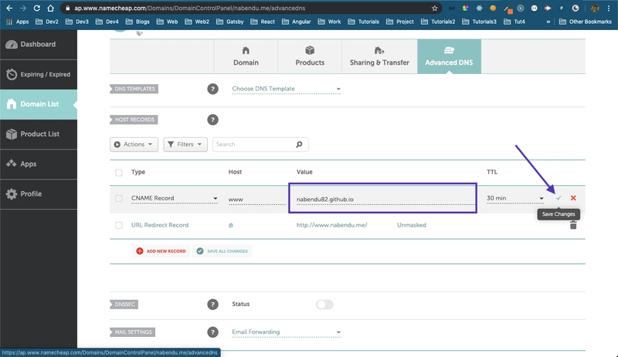Expand Choose DNS Template dropdown
This screenshot has height=357, width=618.
[286, 89]
